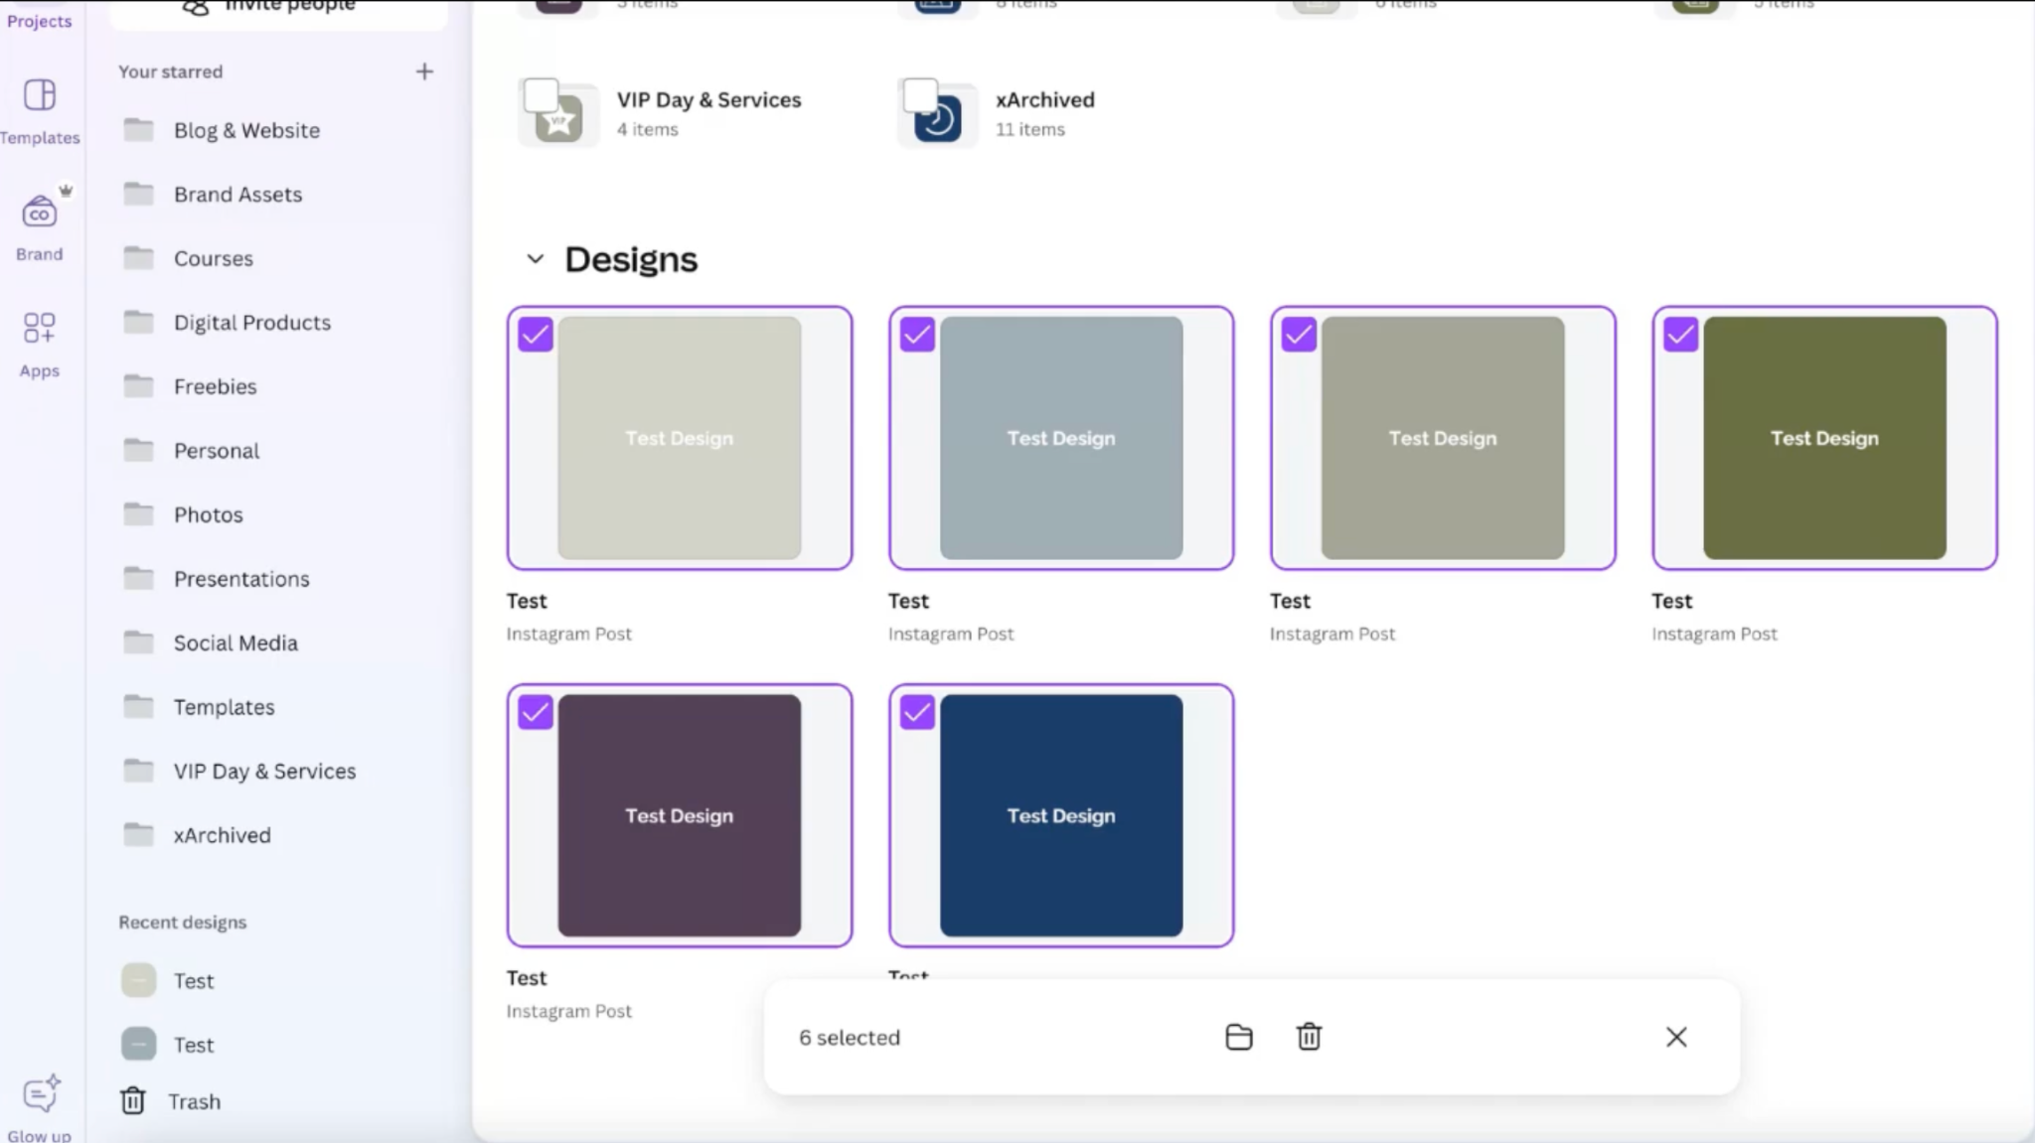
Task: Move selected designs to folder icon
Action: point(1239,1037)
